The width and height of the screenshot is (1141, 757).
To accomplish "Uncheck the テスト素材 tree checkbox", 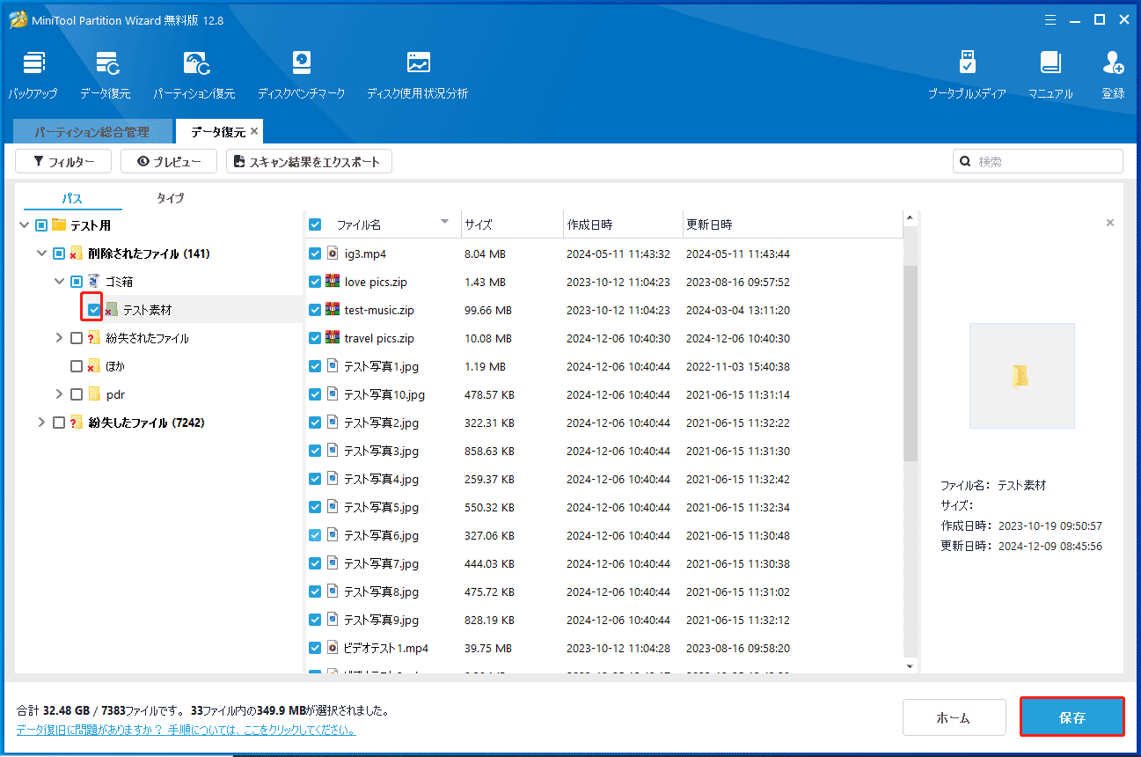I will [x=94, y=310].
